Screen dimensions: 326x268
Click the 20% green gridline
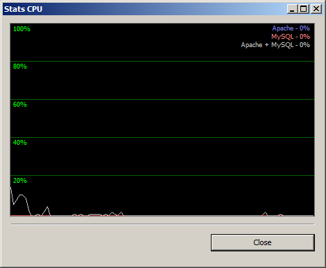coord(162,175)
